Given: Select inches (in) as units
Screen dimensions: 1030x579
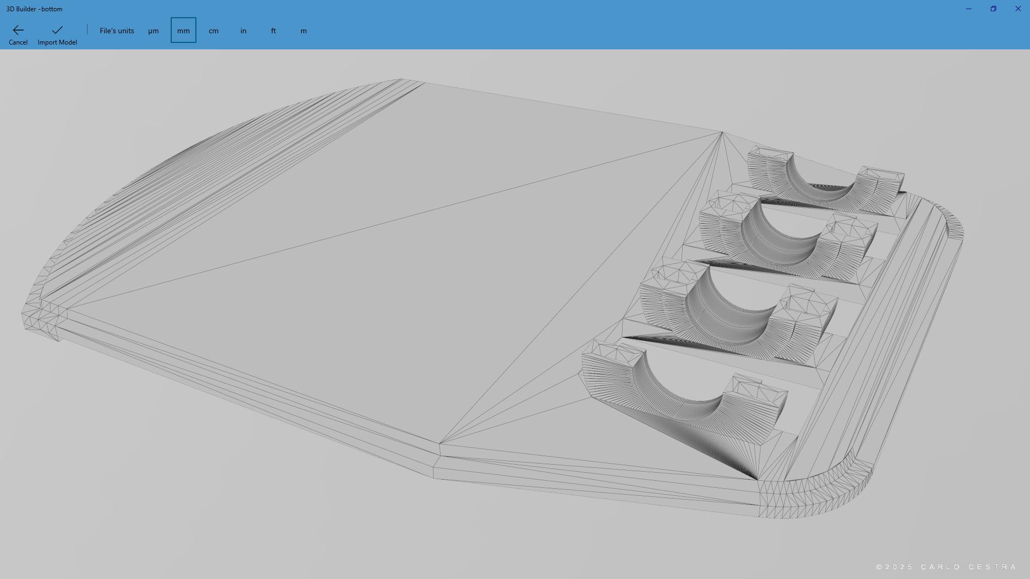Looking at the screenshot, I should (244, 31).
